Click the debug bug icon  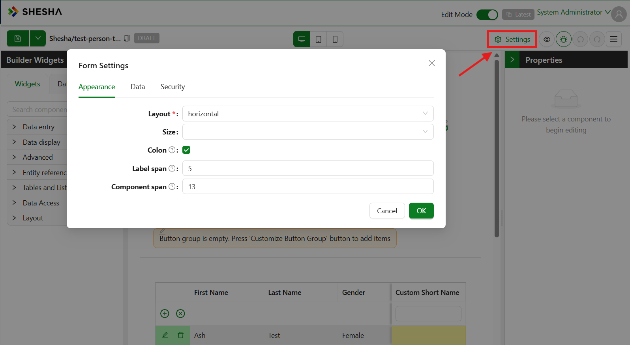point(563,39)
